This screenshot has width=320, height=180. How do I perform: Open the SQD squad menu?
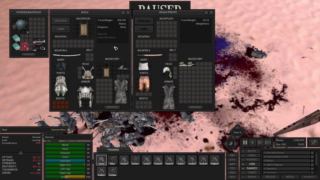232,173
